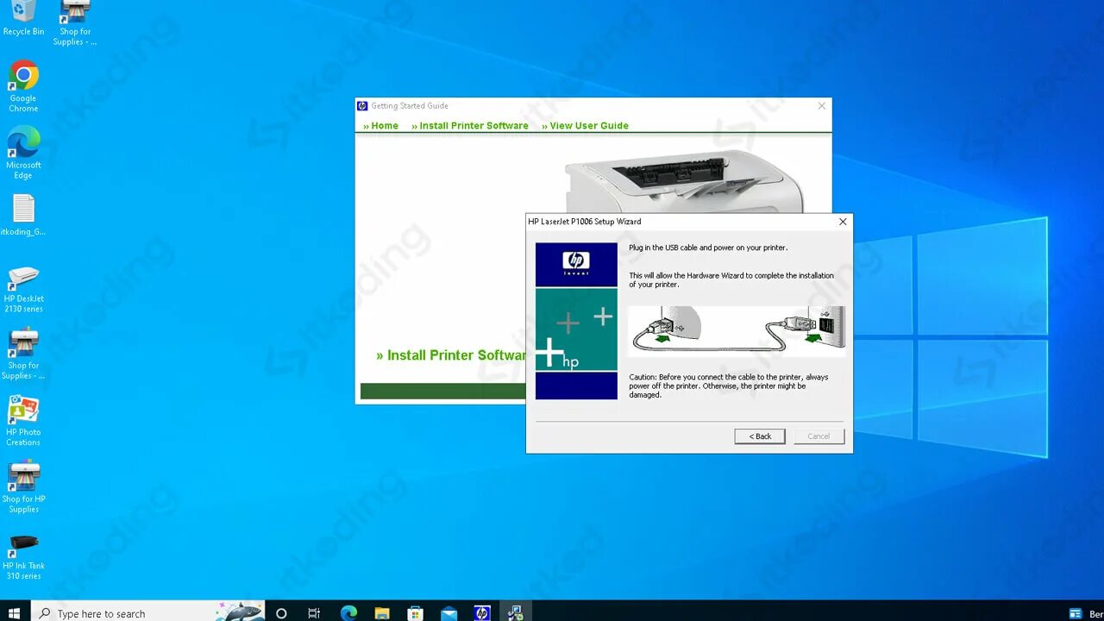Select Shop for Supplies icon below DeskJet 2130
1104x621 pixels.
23,354
